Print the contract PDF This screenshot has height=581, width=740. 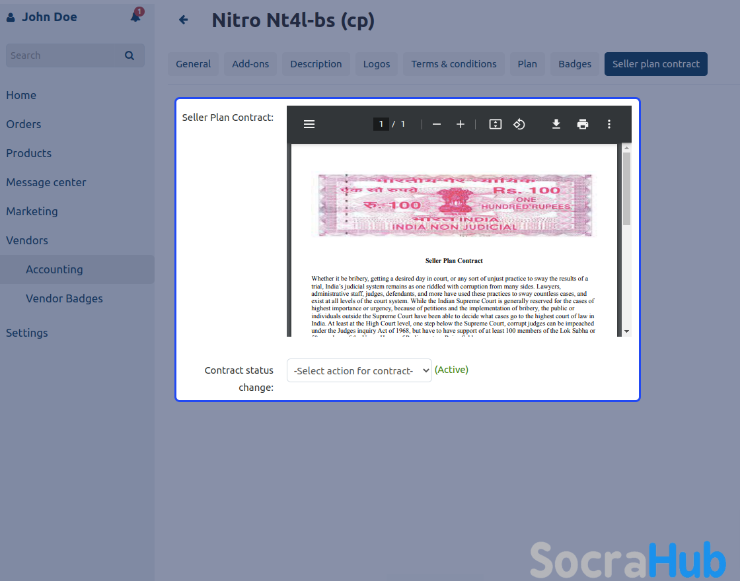point(583,124)
